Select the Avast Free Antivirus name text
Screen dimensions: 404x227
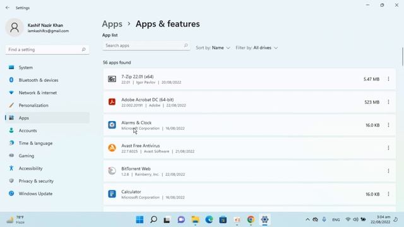pos(140,146)
